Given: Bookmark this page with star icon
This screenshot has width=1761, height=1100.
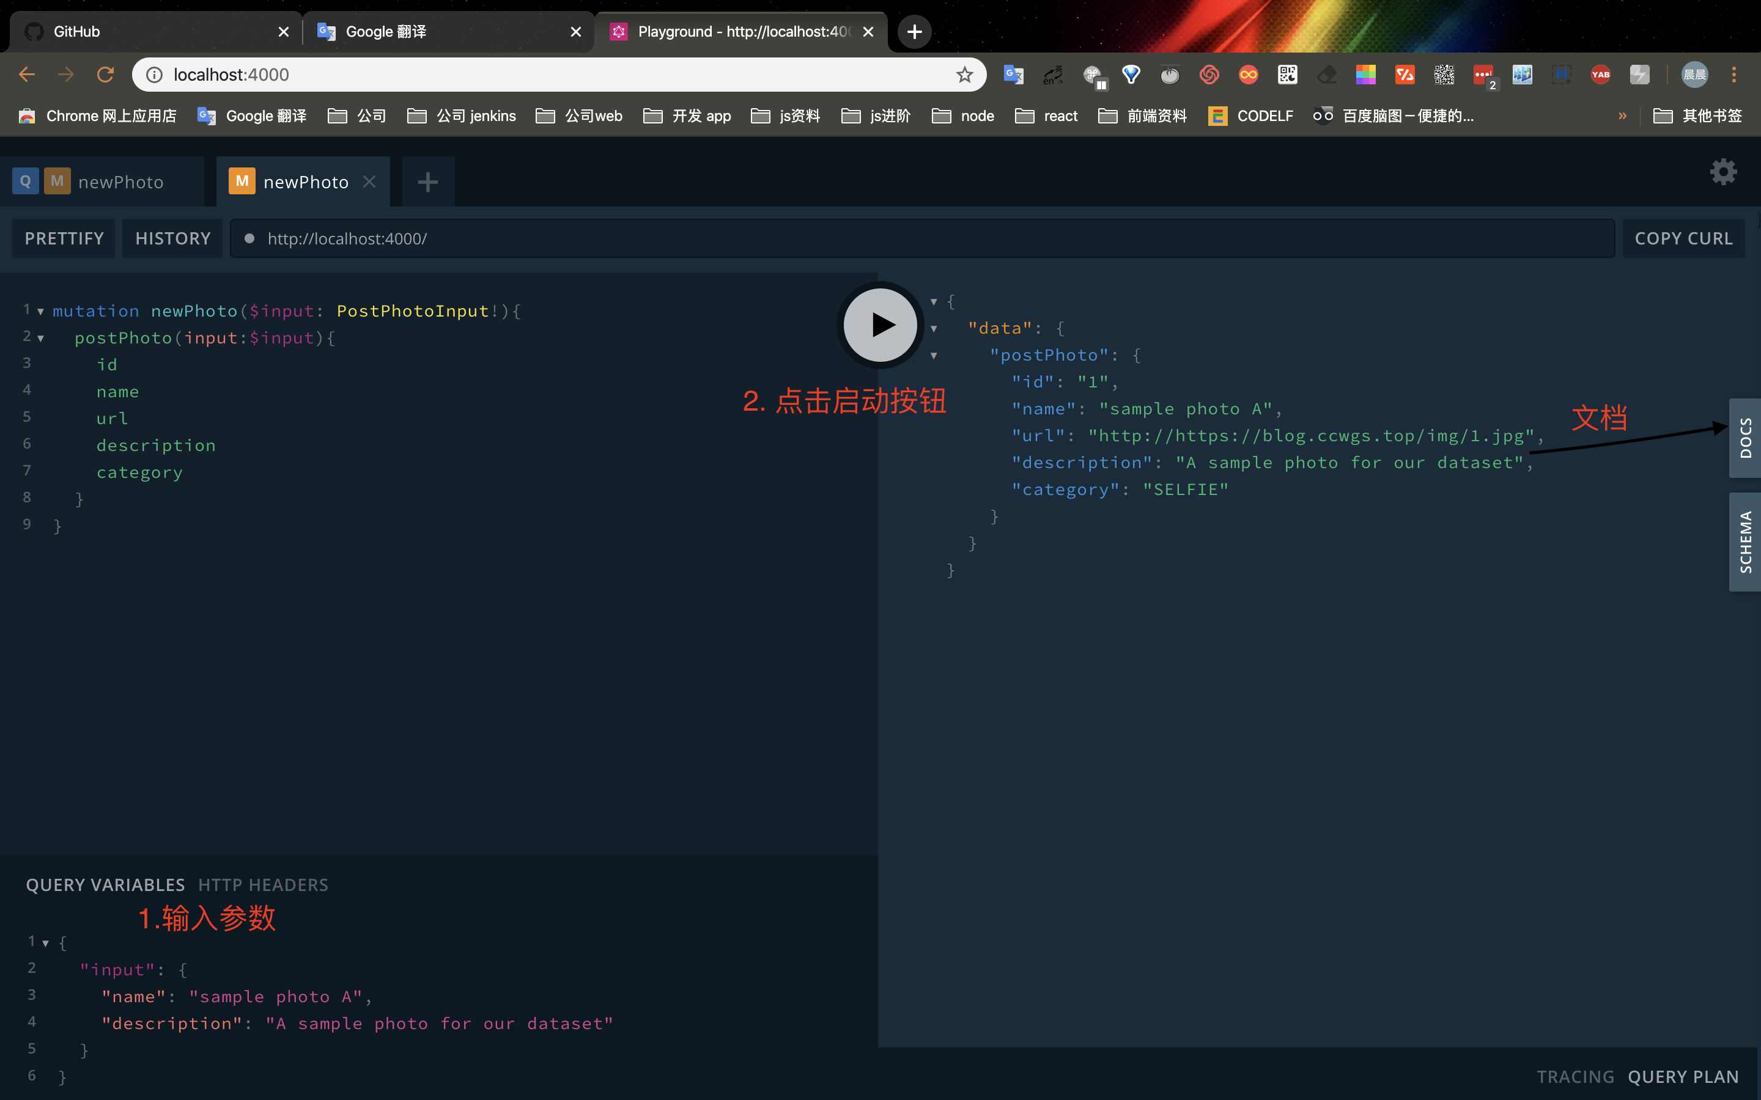Looking at the screenshot, I should [x=964, y=74].
